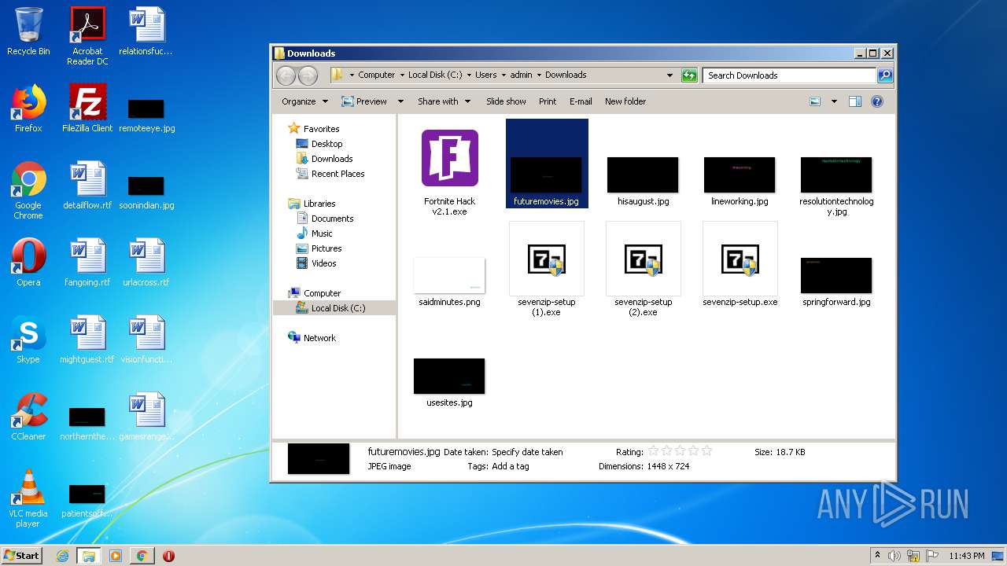Open the address bar history dropdown
1007x566 pixels.
(x=669, y=75)
